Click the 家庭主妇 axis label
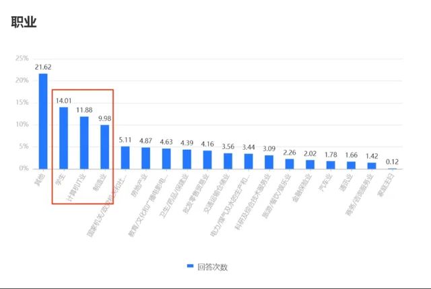Viewport: 431px width, 289px height. point(386,185)
